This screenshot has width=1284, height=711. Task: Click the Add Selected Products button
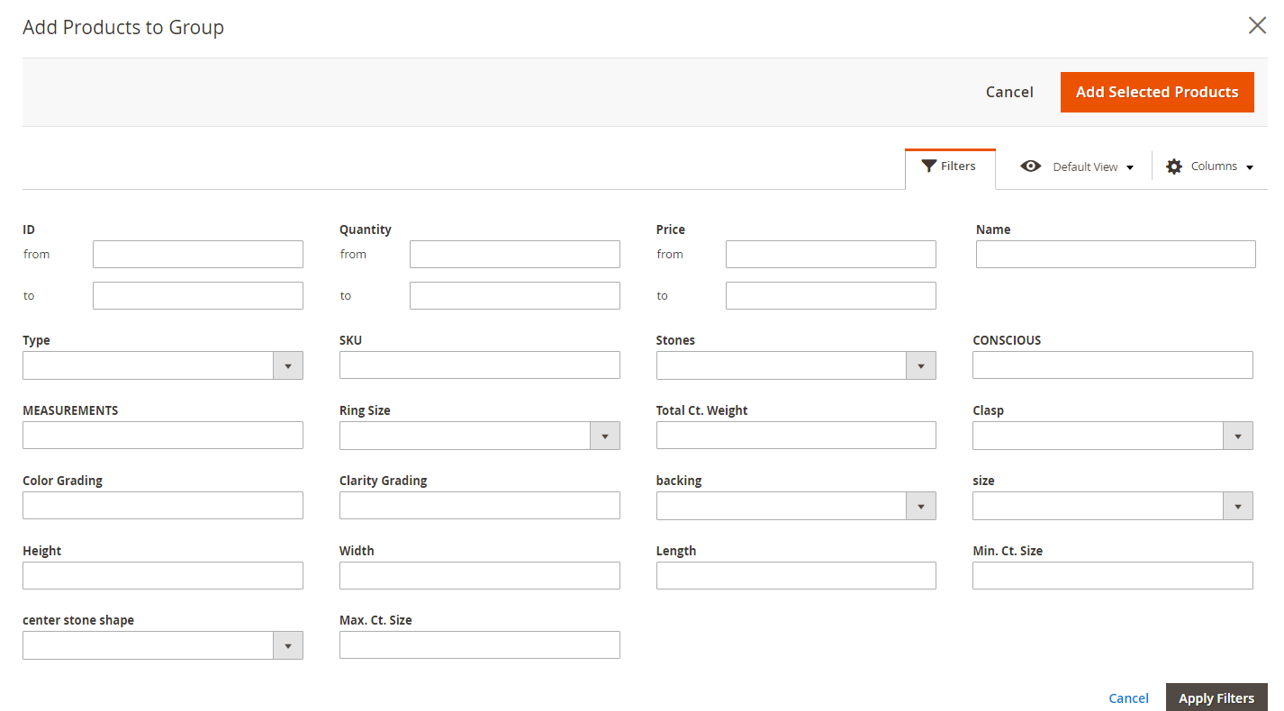(x=1157, y=92)
